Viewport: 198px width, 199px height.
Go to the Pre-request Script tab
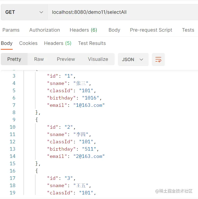pos(151,30)
